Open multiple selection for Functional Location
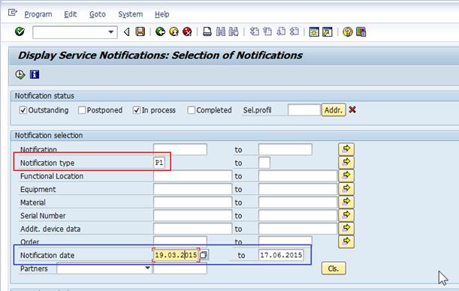 (346, 175)
